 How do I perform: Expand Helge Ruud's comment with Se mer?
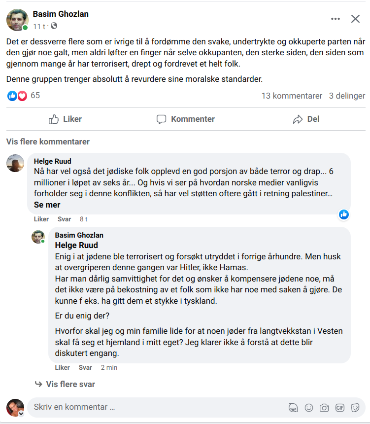(x=47, y=205)
